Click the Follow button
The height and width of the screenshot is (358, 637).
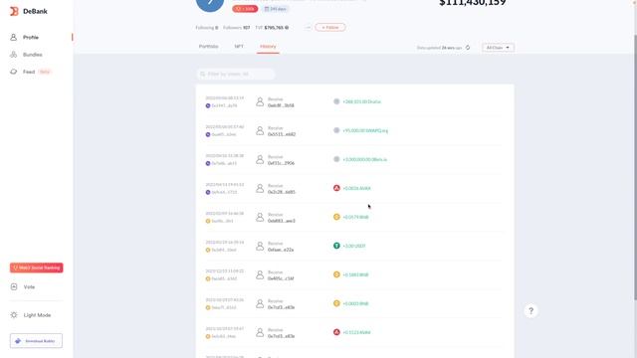pos(330,27)
